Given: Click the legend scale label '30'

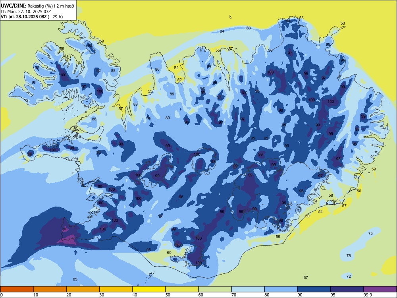Looking at the screenshot, I should pyautogui.click(x=102, y=295).
